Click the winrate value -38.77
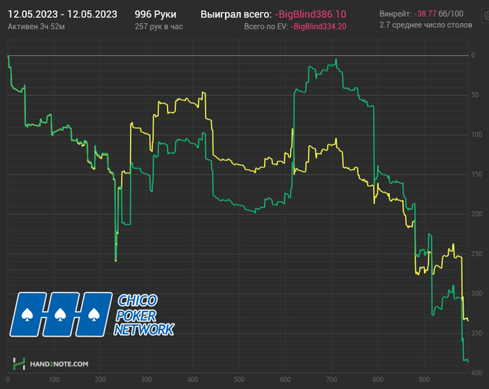The height and width of the screenshot is (389, 489). pyautogui.click(x=425, y=14)
